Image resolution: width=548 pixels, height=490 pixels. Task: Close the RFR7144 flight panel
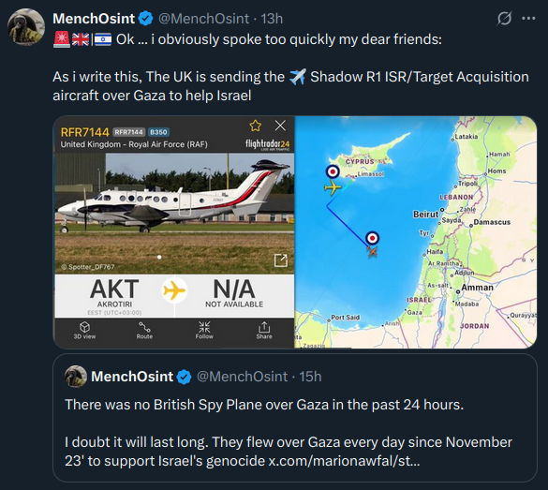pos(280,126)
